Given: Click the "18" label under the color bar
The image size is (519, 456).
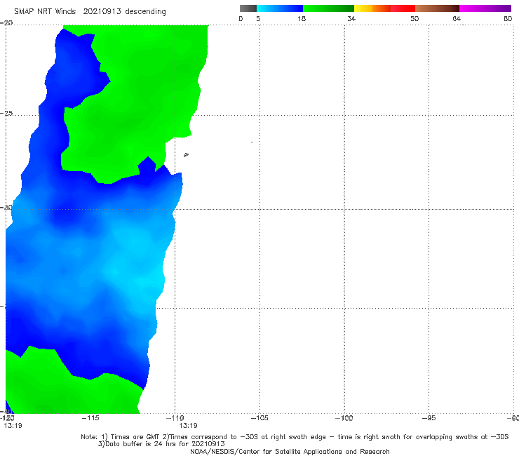Looking at the screenshot, I should tap(302, 18).
